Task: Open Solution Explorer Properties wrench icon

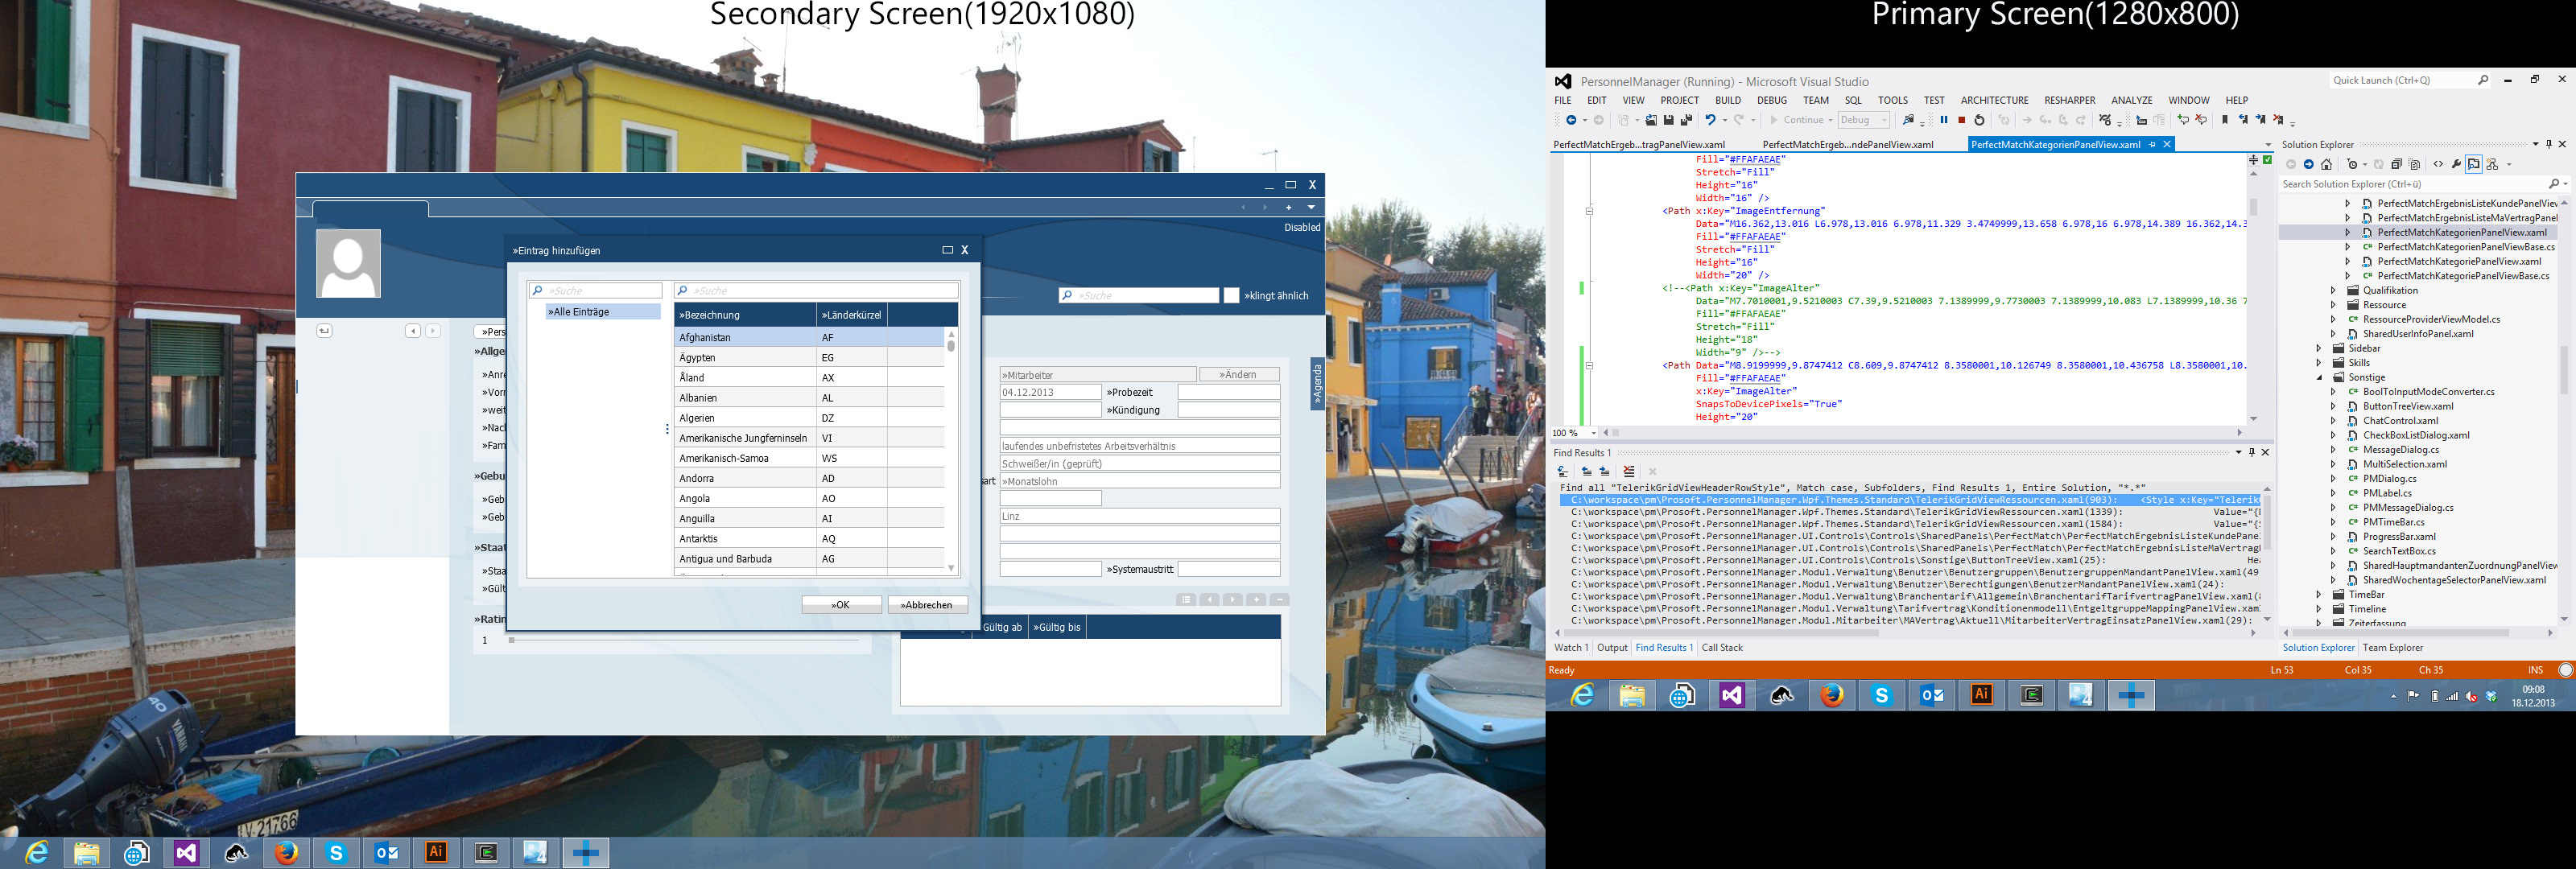Action: (x=2455, y=165)
